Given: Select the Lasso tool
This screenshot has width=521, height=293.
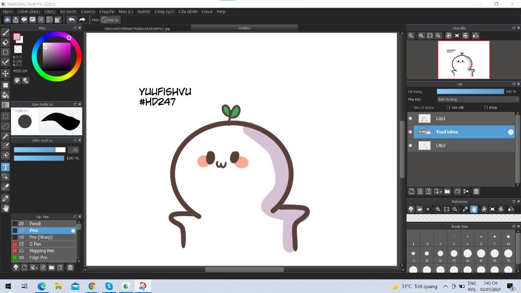Looking at the screenshot, I should pyautogui.click(x=5, y=126).
